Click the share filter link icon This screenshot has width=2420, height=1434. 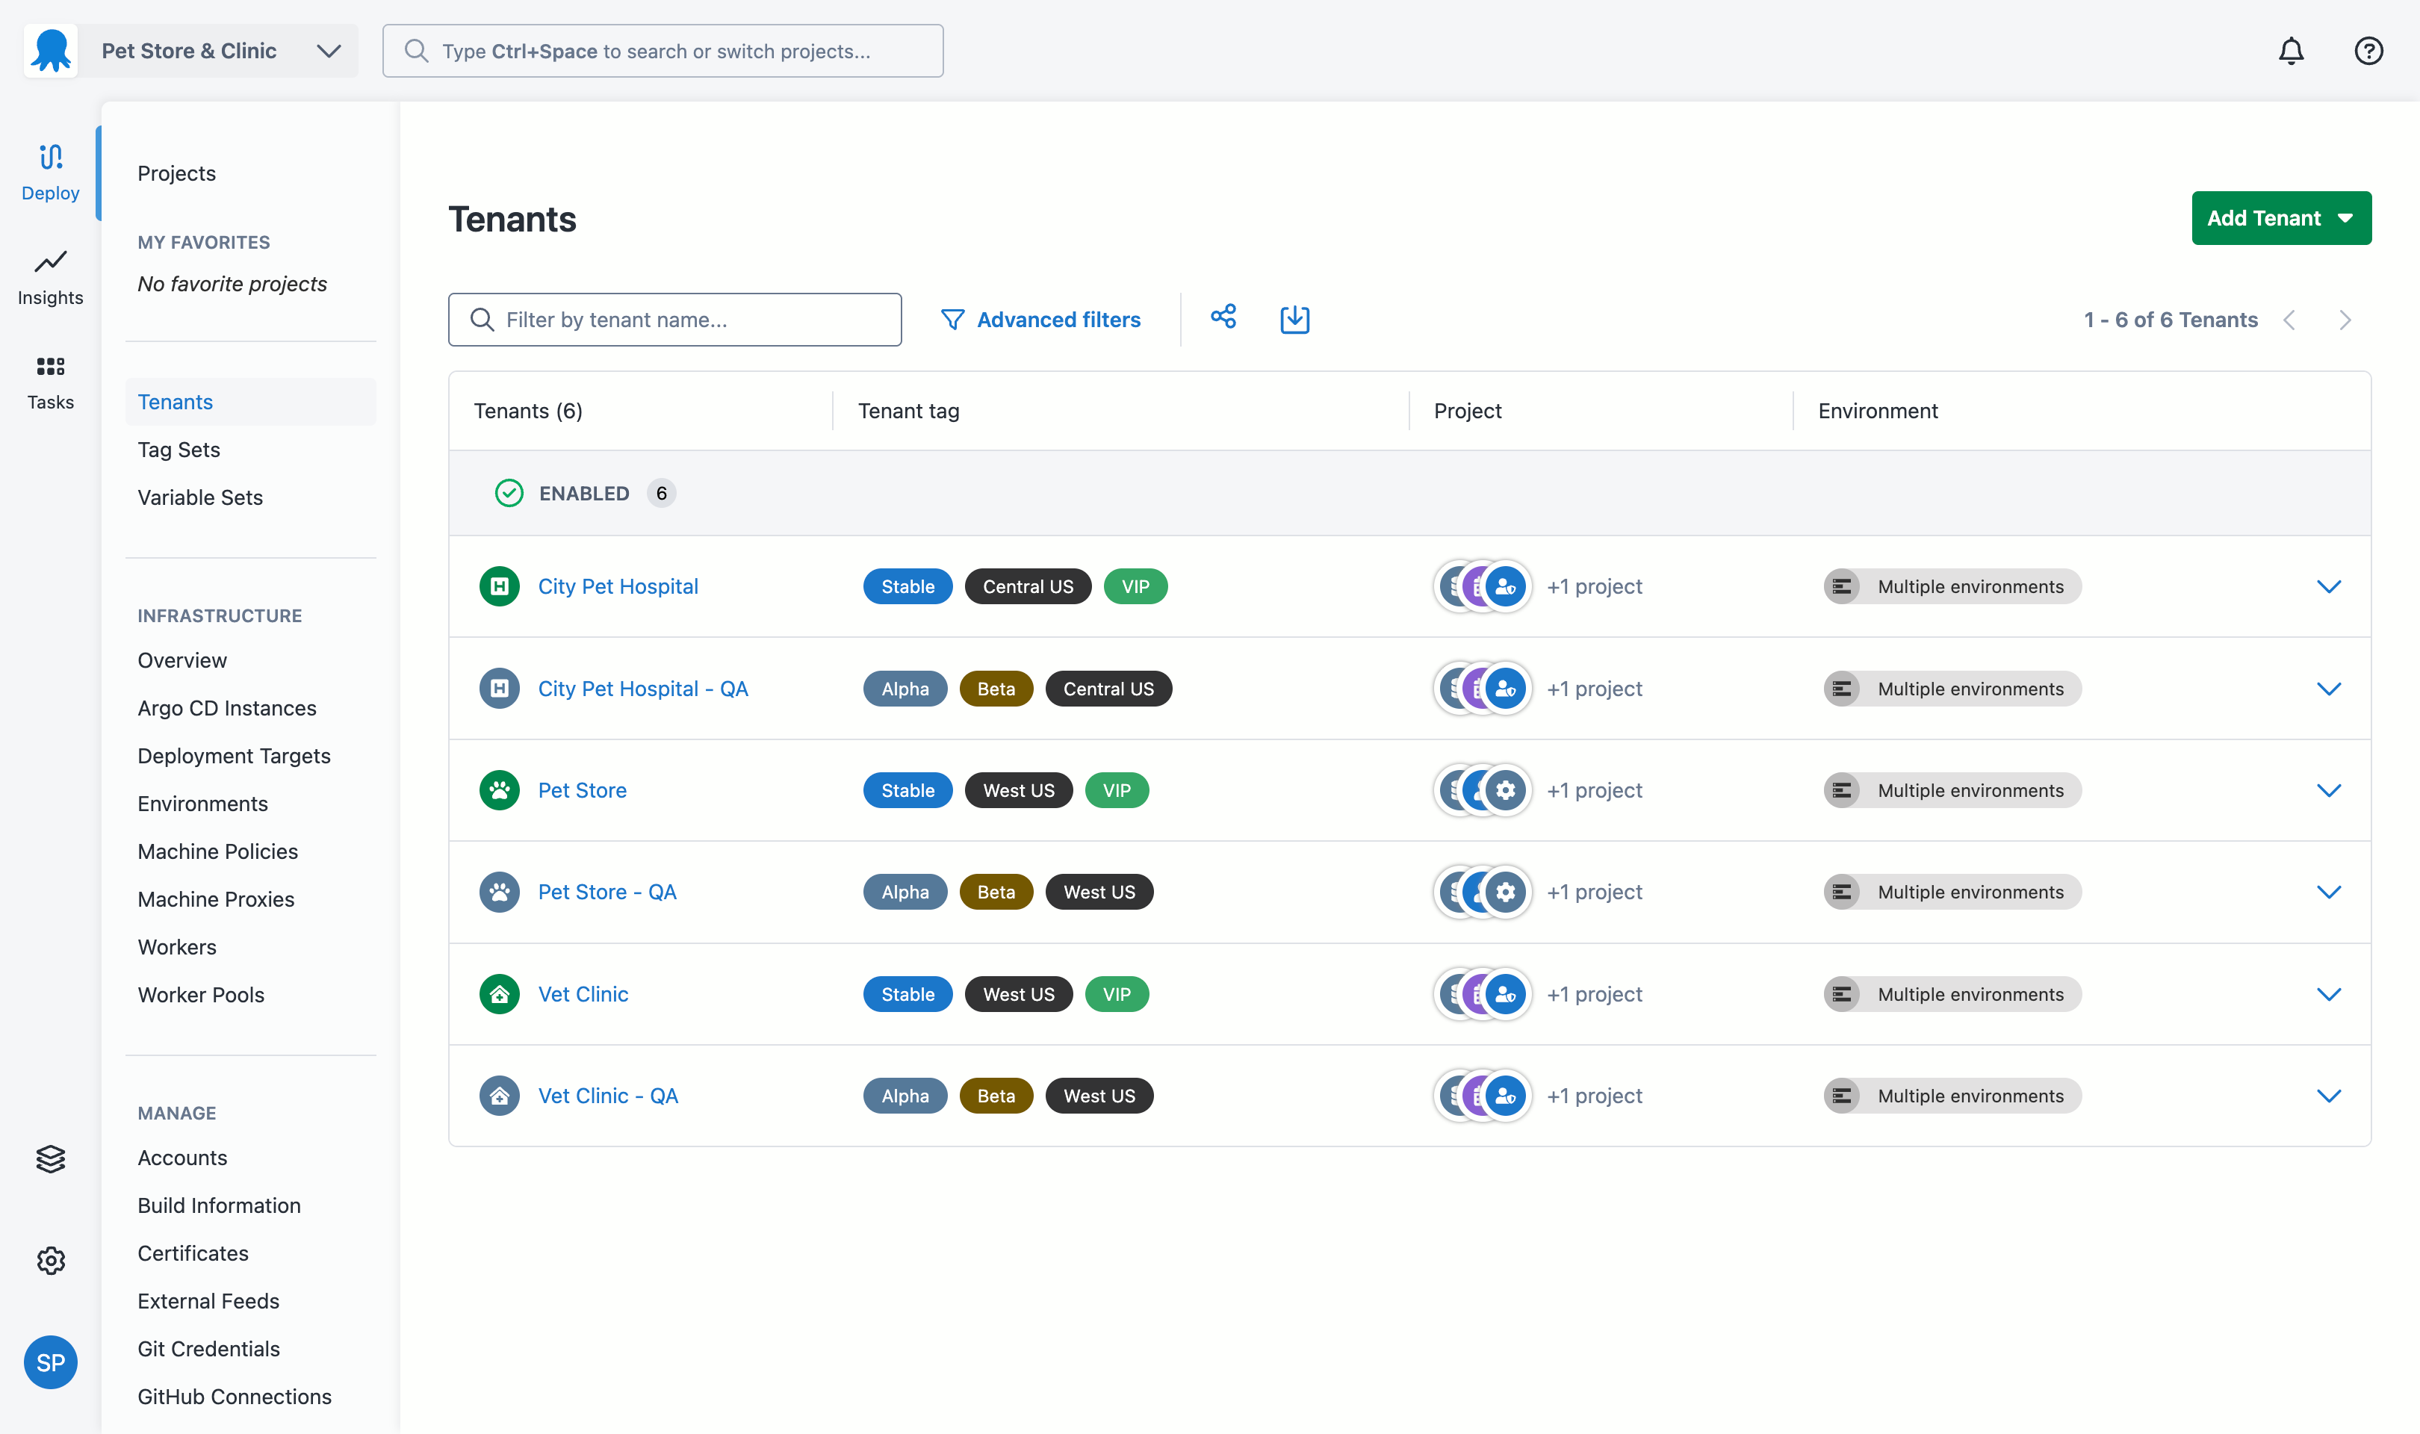tap(1223, 318)
